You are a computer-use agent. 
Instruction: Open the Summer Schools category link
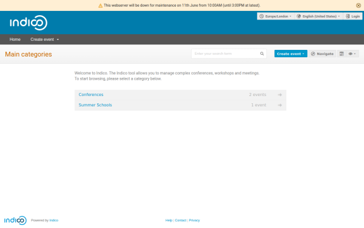click(95, 105)
